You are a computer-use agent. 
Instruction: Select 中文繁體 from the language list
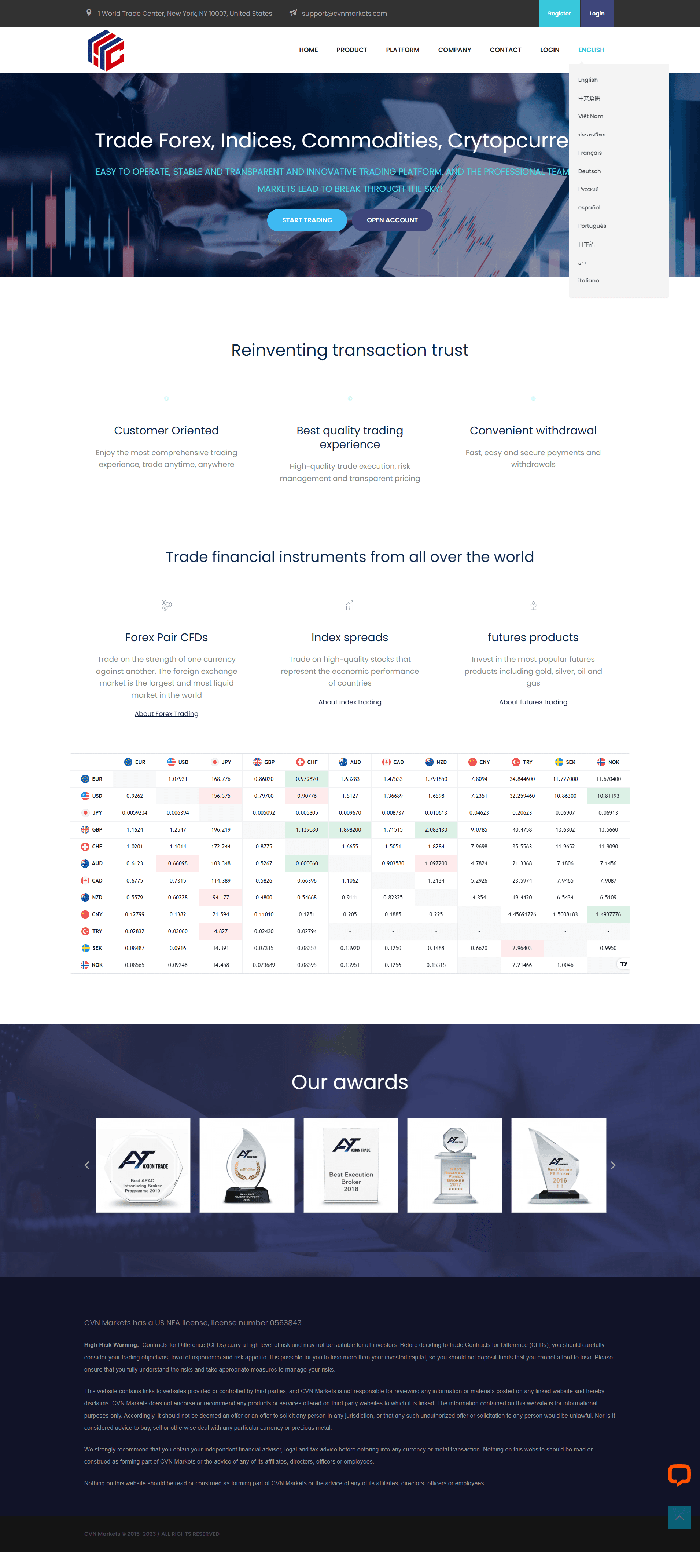pos(589,98)
